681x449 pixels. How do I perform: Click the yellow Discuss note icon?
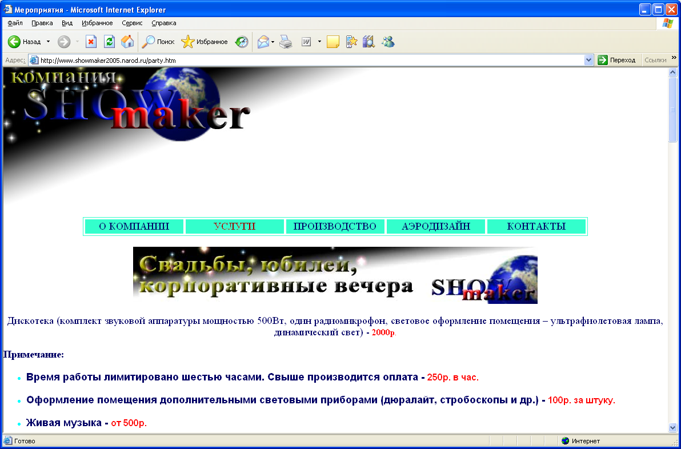point(333,42)
